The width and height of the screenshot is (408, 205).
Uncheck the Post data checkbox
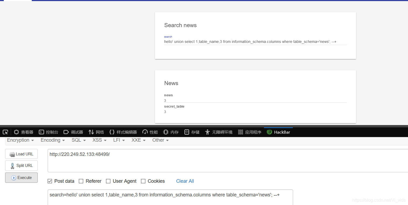pos(50,181)
